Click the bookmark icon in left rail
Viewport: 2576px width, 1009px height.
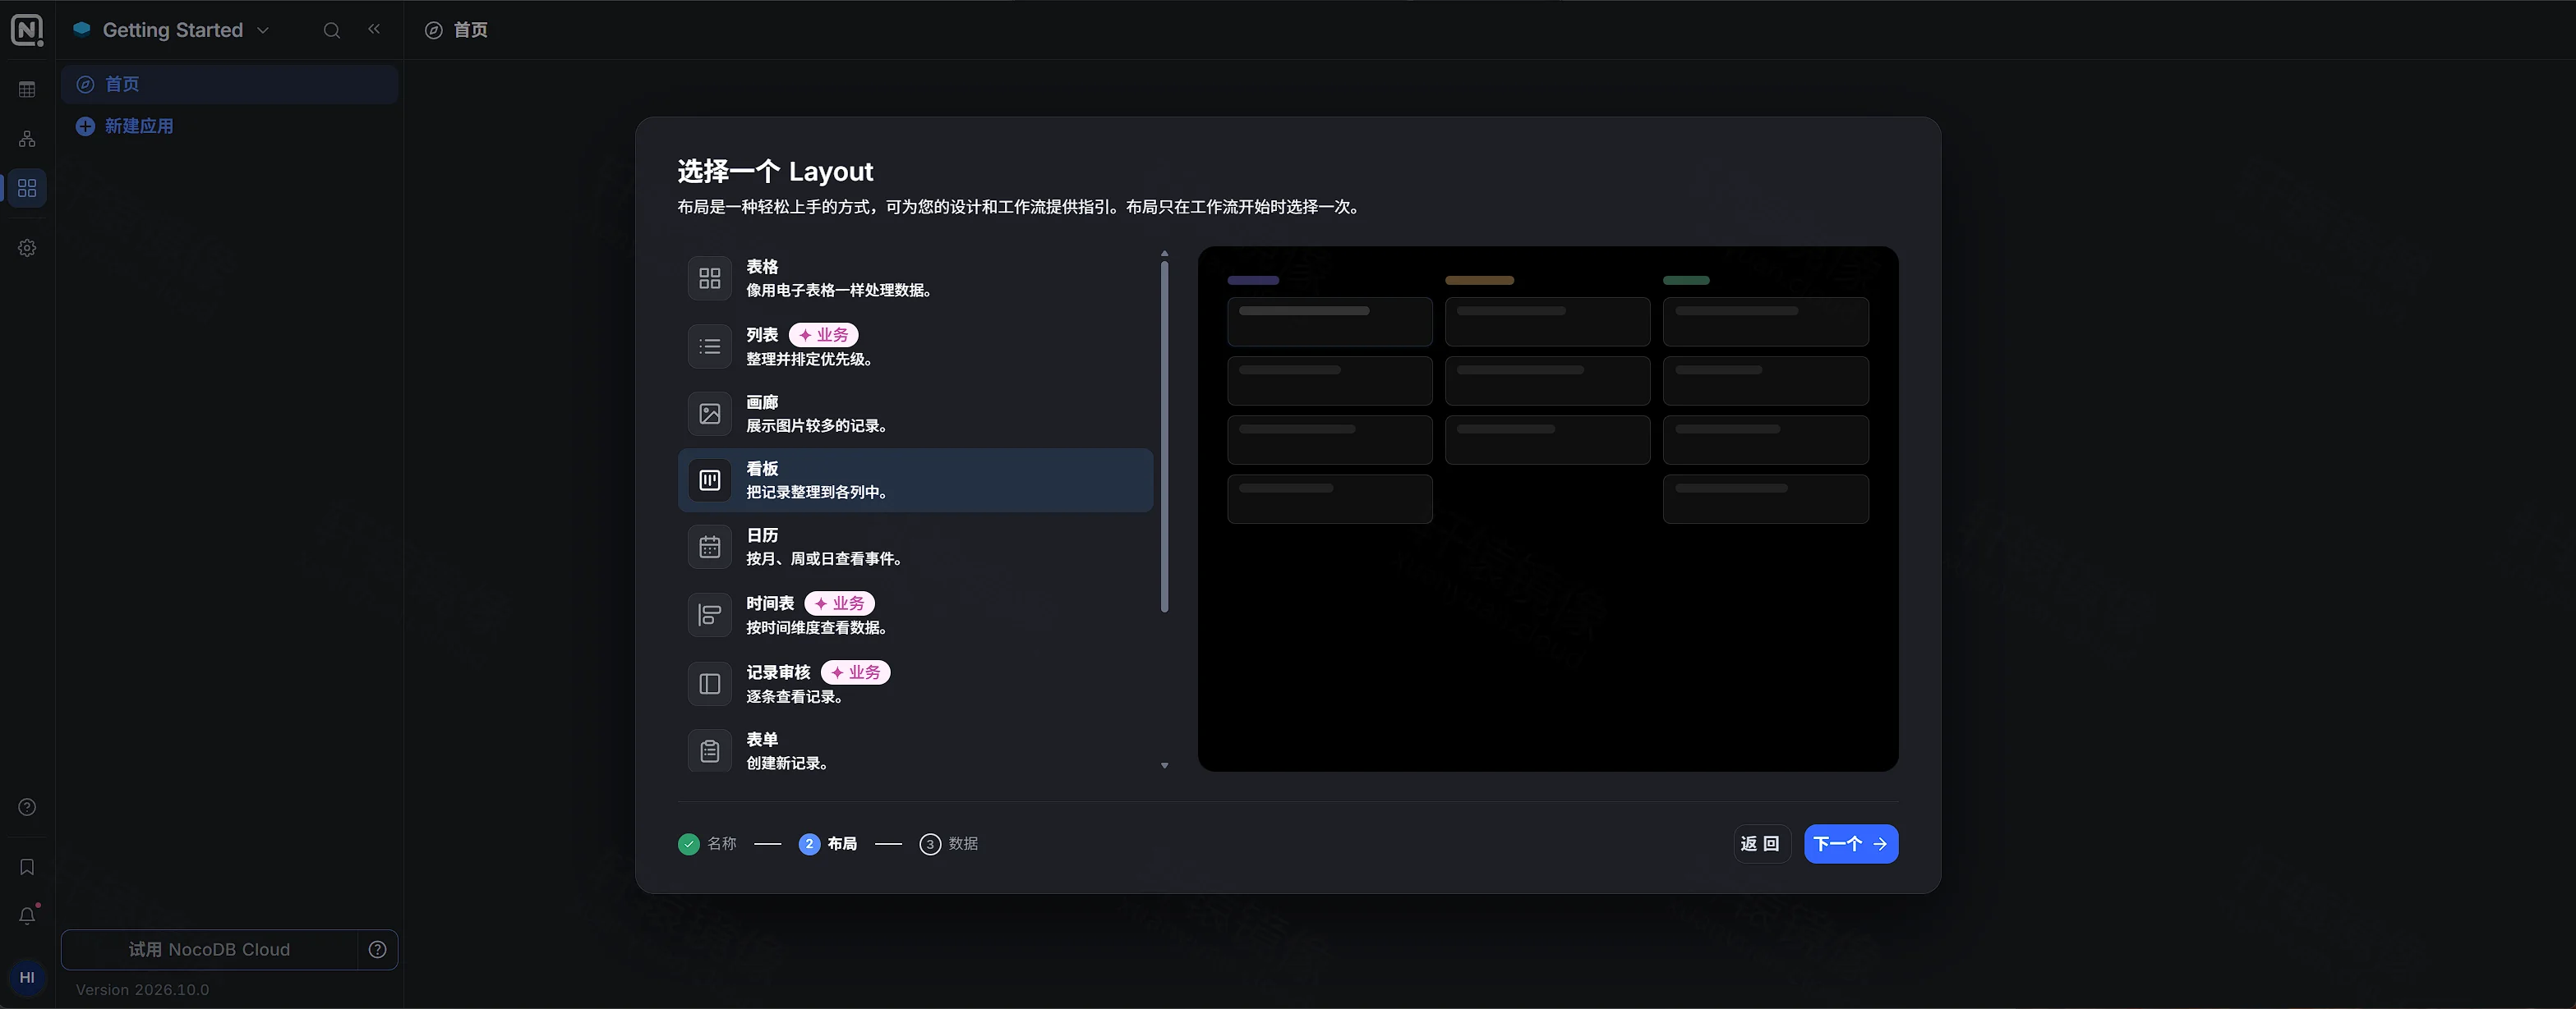pos(27,867)
